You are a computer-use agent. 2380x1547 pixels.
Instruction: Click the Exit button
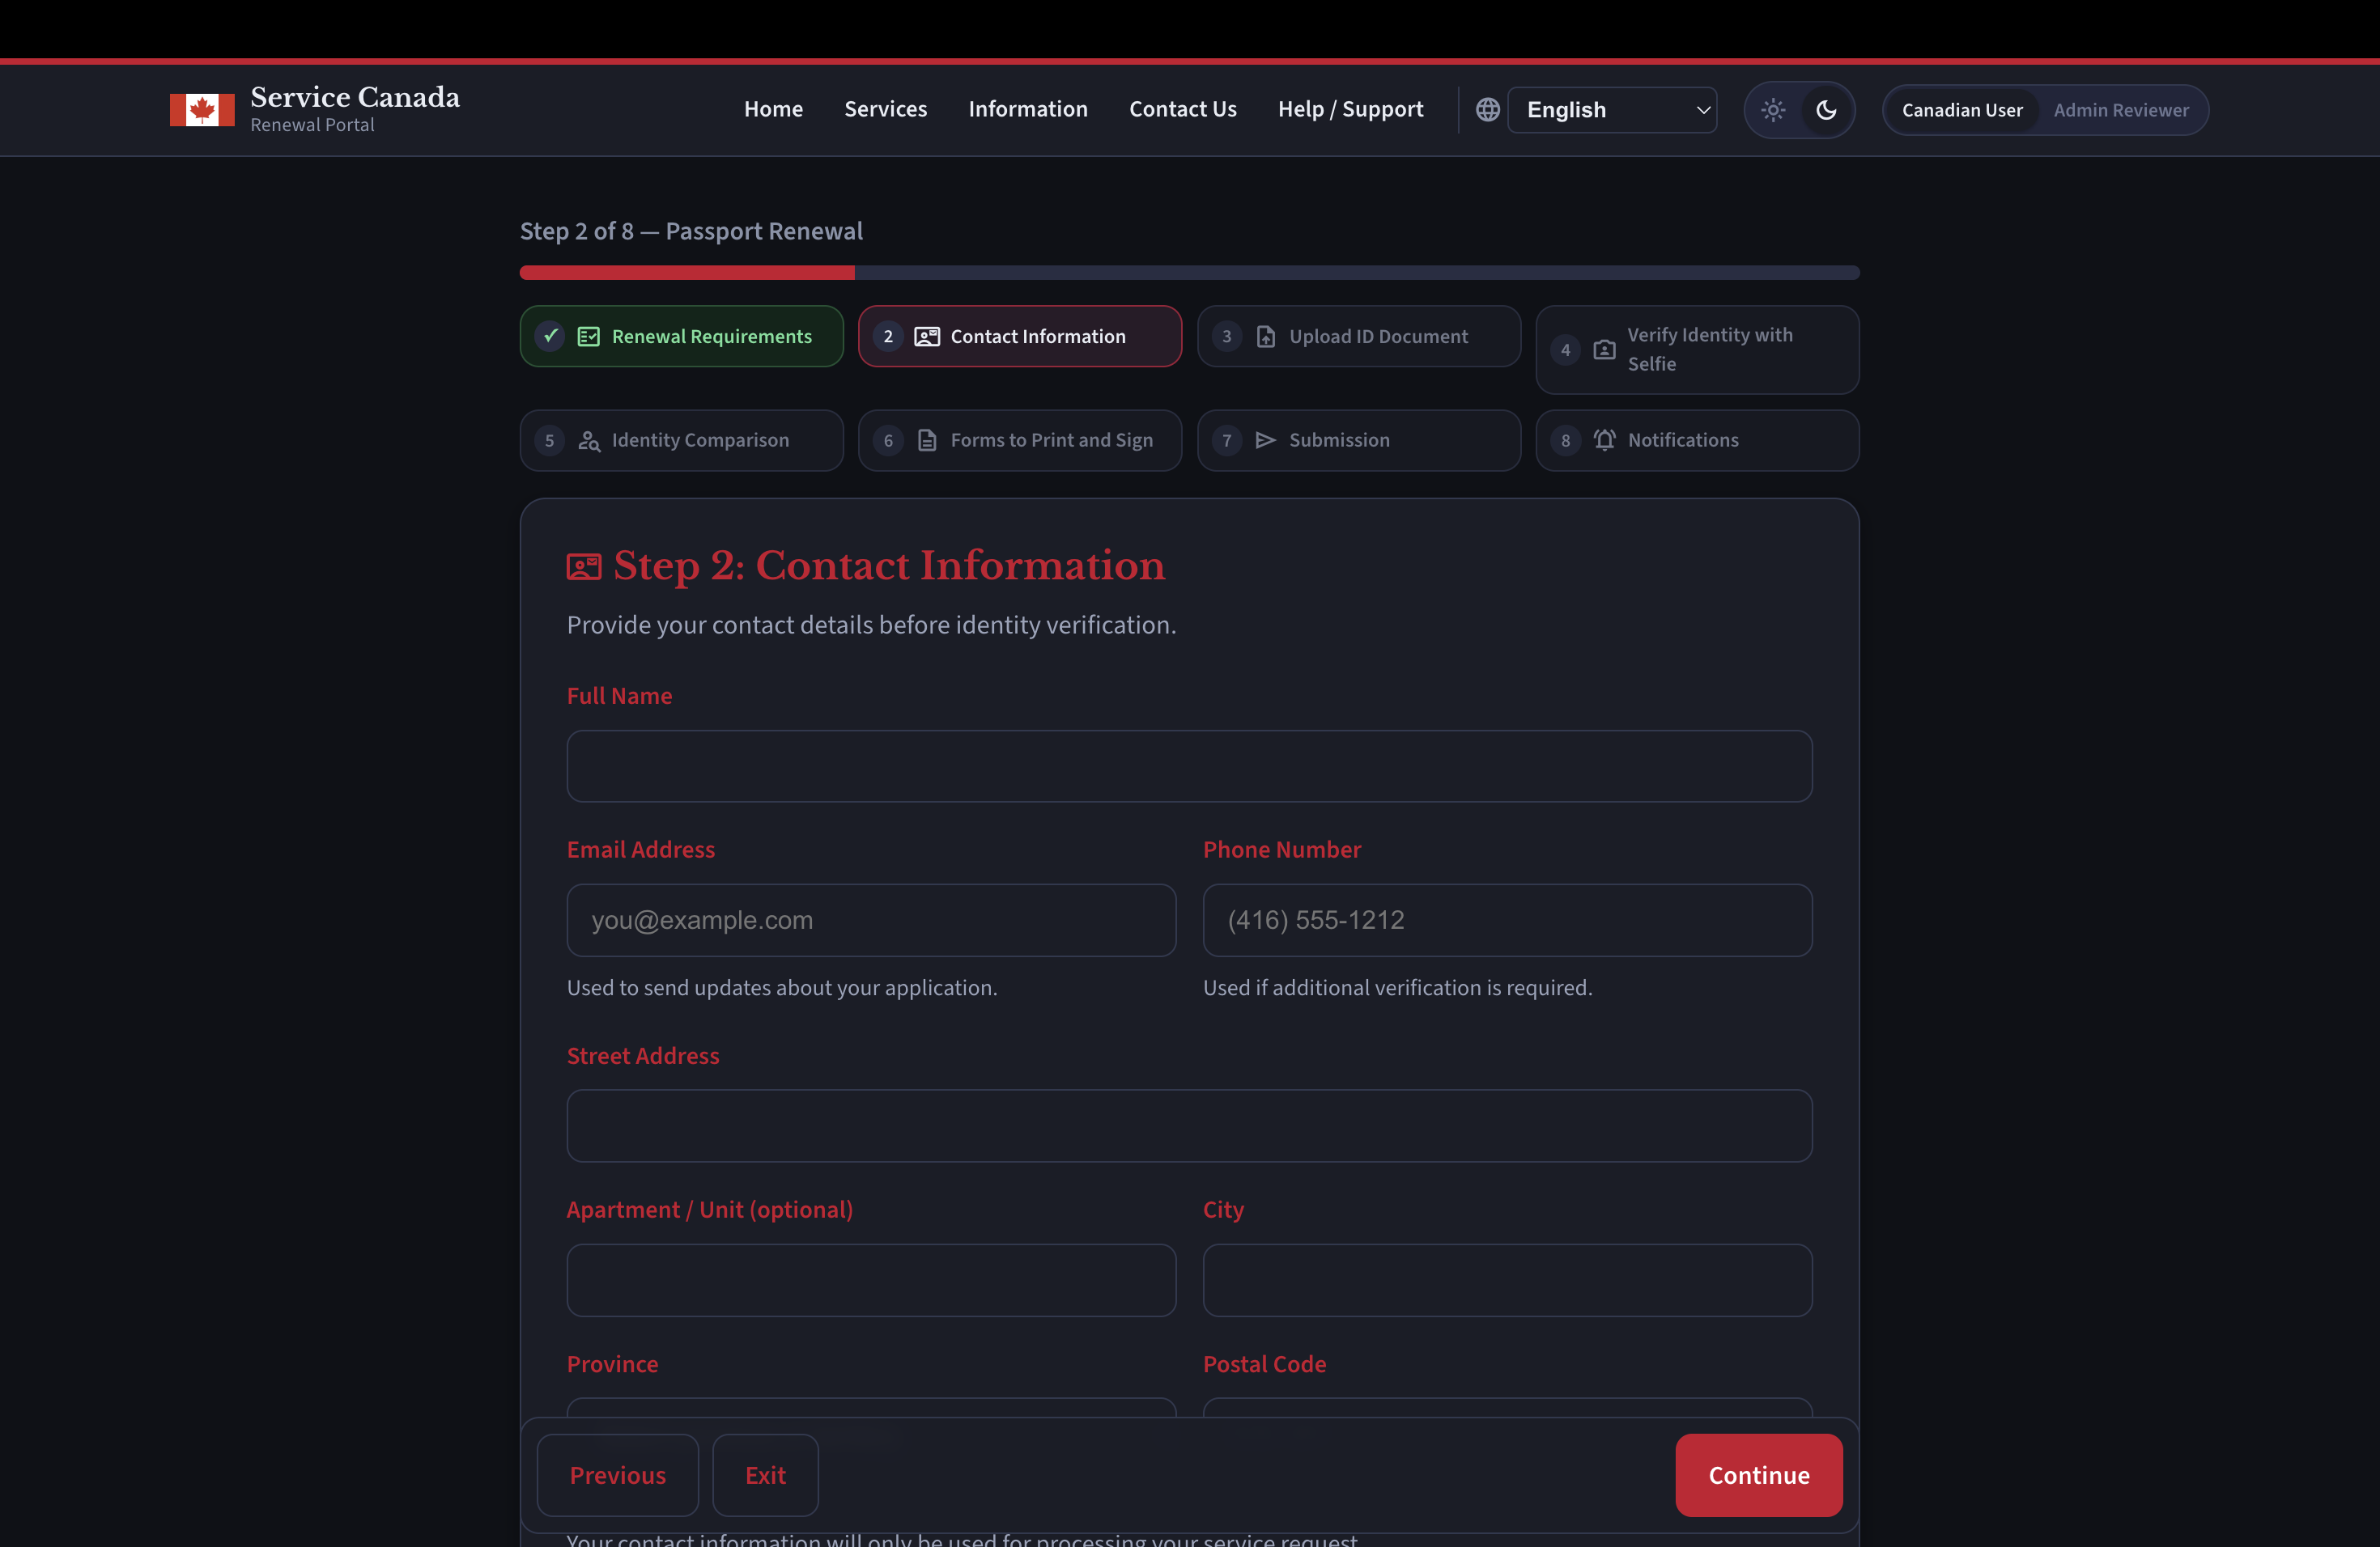tap(765, 1475)
